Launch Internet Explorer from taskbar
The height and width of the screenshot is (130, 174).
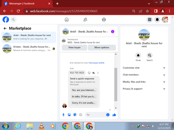(18, 126)
